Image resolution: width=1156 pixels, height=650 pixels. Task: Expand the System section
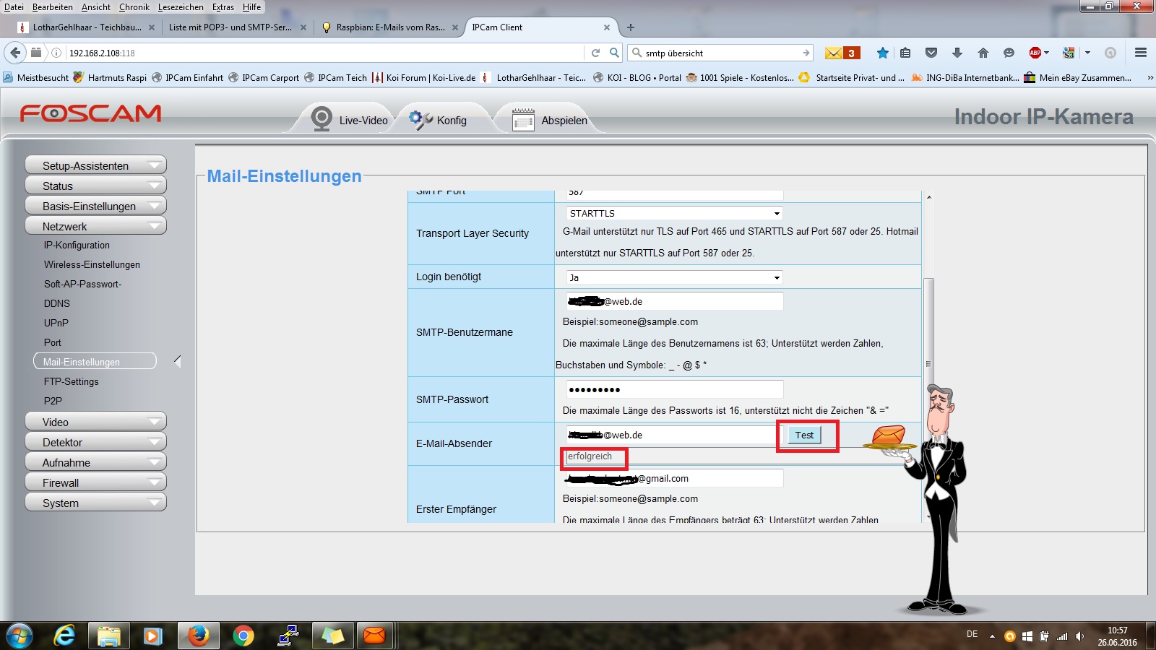95,503
